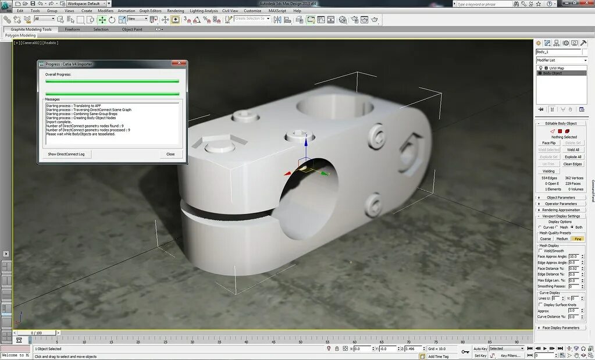
Task: Open the Modifiers menu
Action: (105, 10)
